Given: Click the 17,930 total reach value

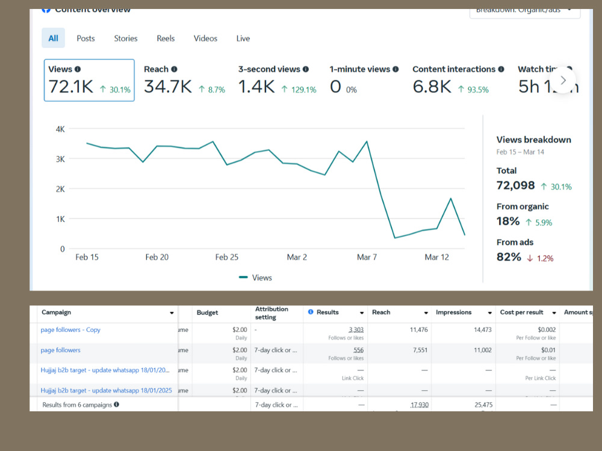Looking at the screenshot, I should [419, 405].
